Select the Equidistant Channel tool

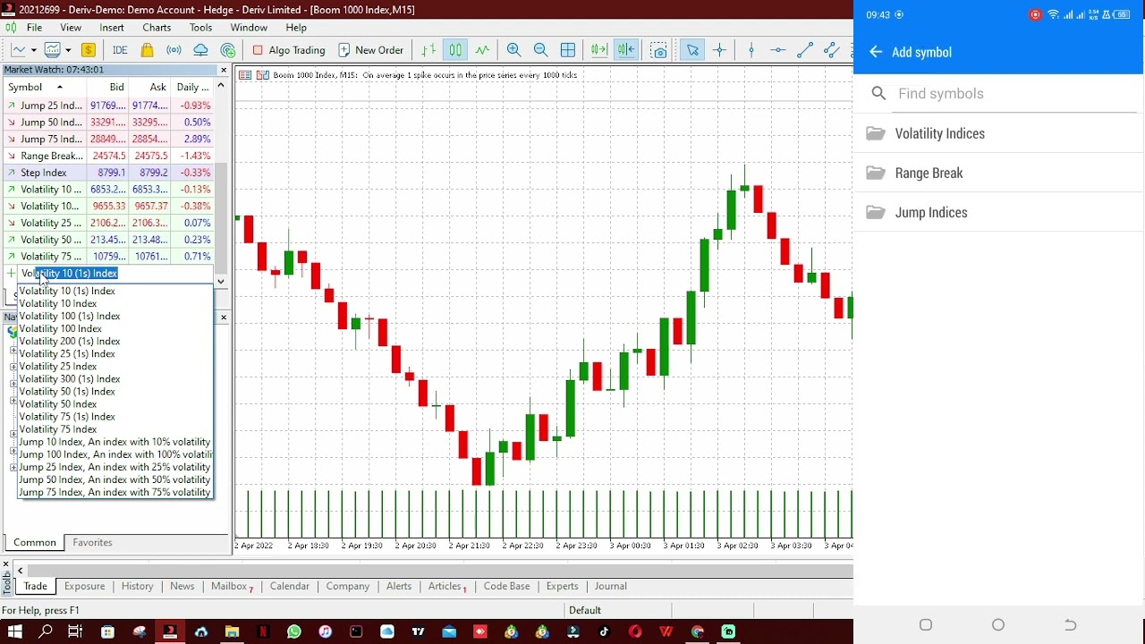click(831, 50)
